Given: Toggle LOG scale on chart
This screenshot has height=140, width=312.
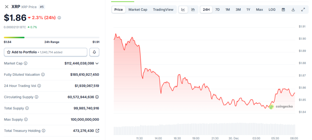Looking at the screenshot, I should [272, 10].
